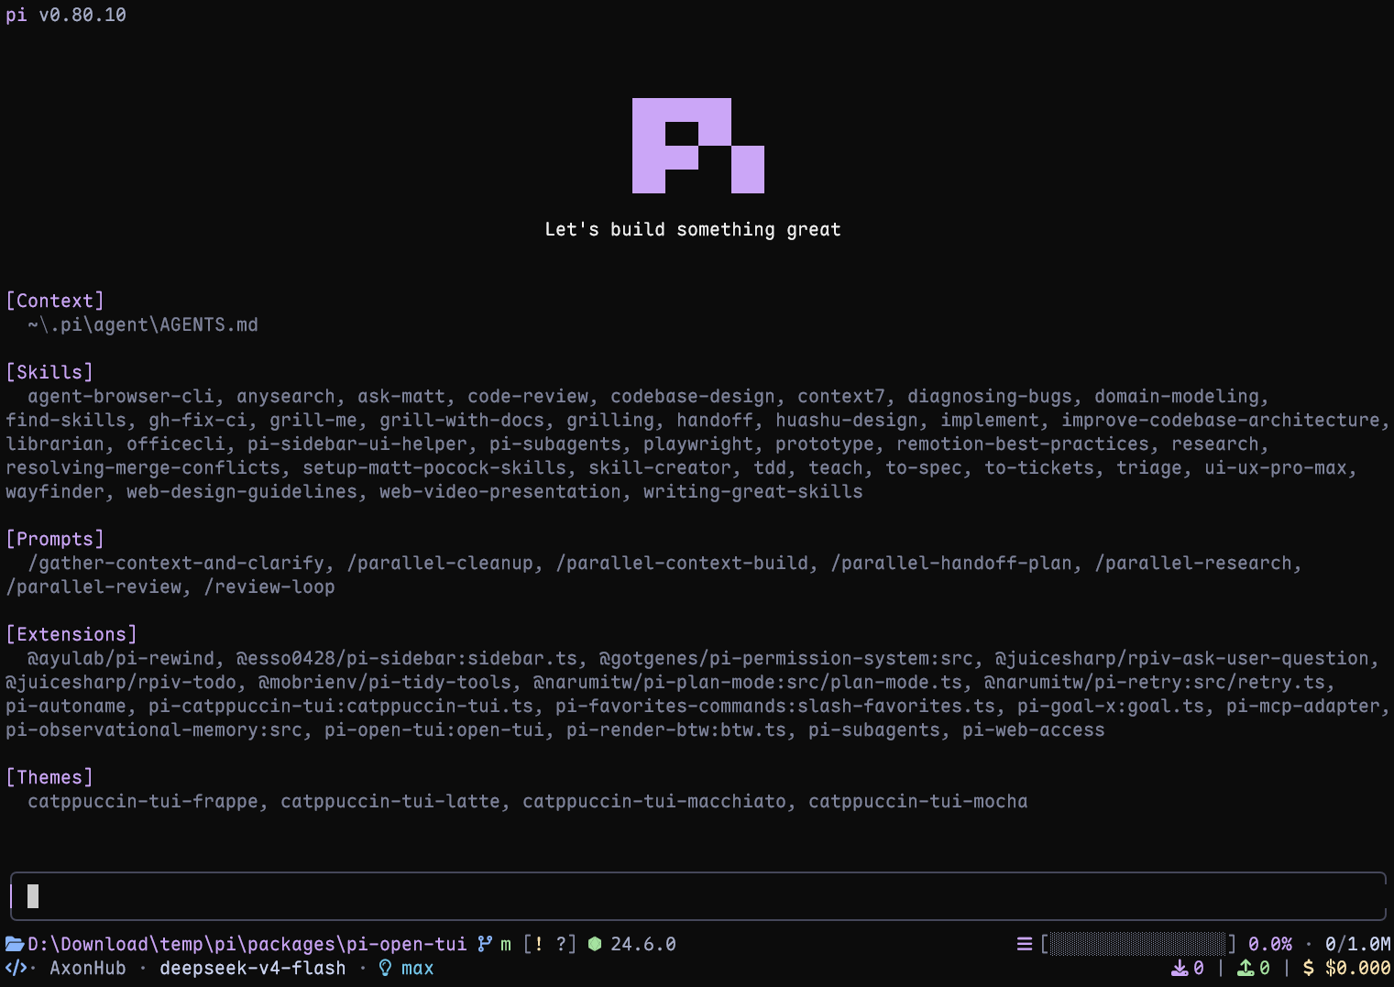Click the codebase-design skill name
Image resolution: width=1394 pixels, height=987 pixels.
point(693,396)
